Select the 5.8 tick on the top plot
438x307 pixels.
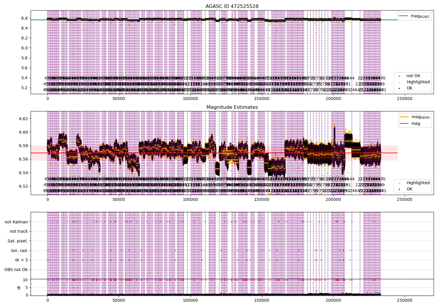pos(25,58)
